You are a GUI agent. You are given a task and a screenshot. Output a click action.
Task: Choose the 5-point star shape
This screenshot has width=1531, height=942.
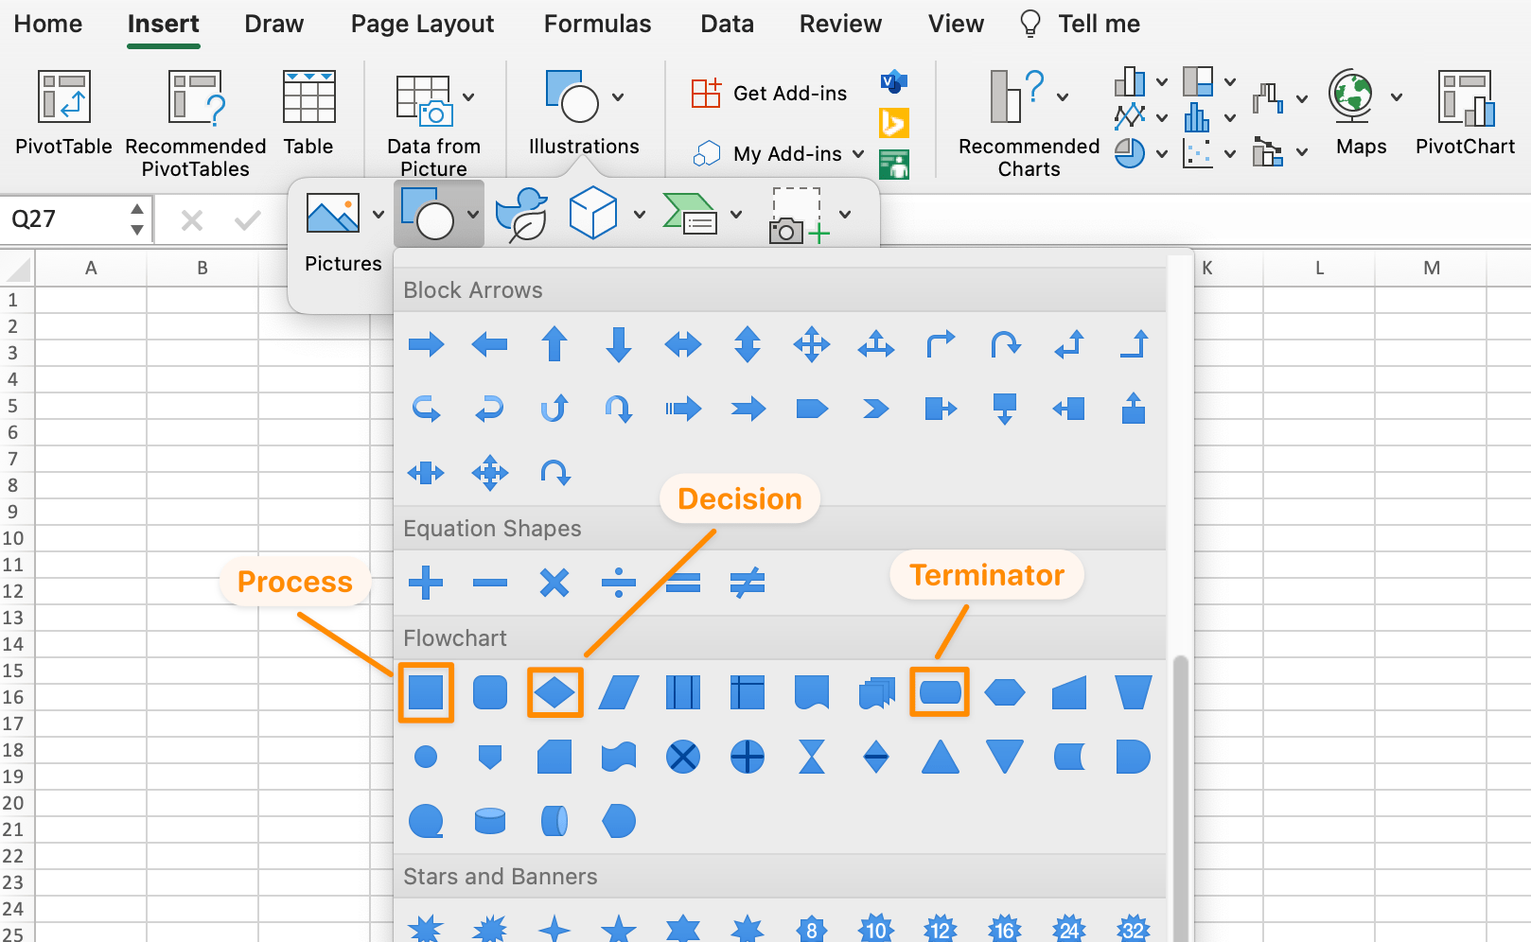(619, 929)
